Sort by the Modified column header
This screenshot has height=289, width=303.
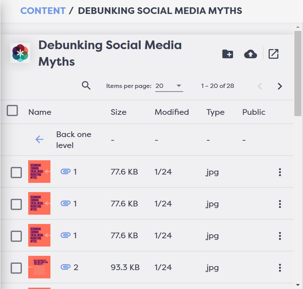[x=172, y=112]
